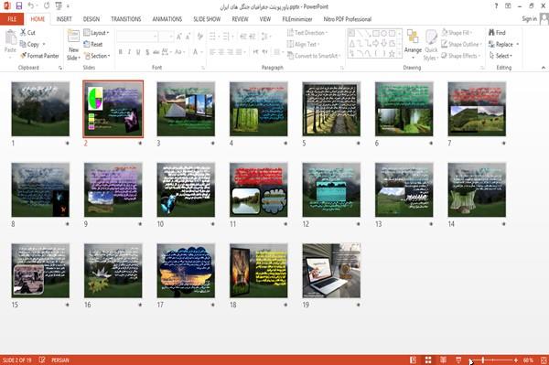Viewport: 549px width, 365px height.
Task: Start slideshow from quick access toolbar icon
Action: 59,6
